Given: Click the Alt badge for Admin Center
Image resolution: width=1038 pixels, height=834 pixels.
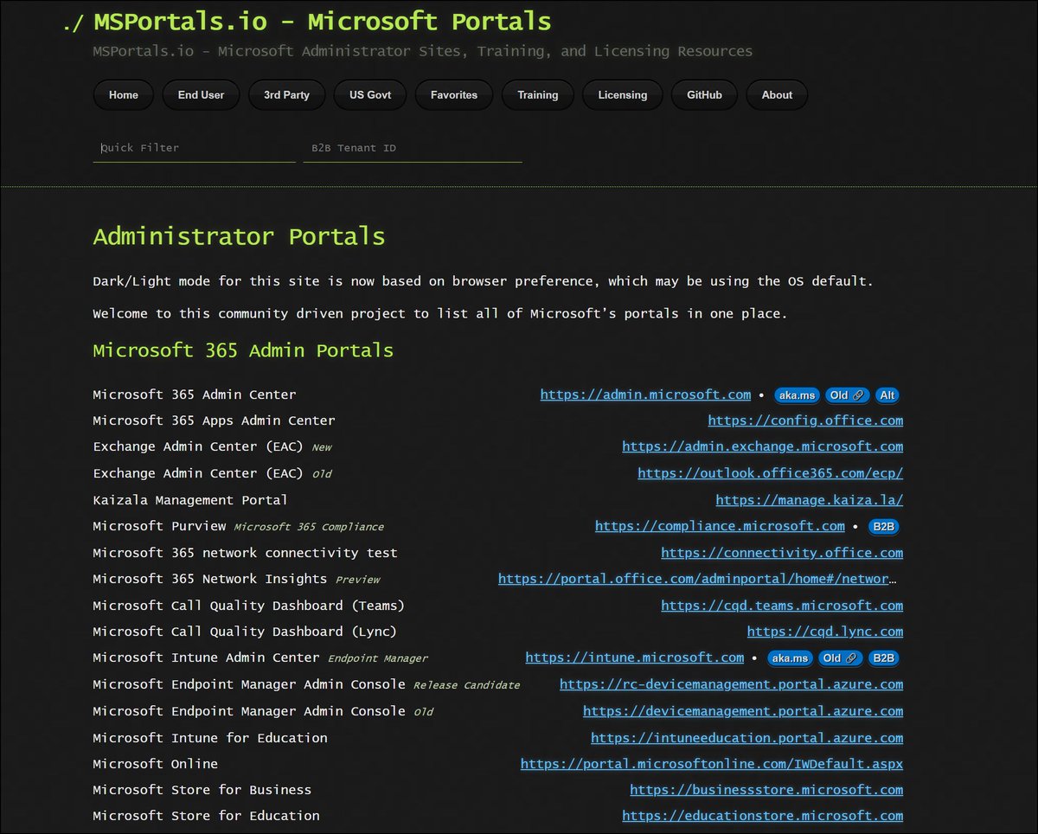Looking at the screenshot, I should click(887, 395).
